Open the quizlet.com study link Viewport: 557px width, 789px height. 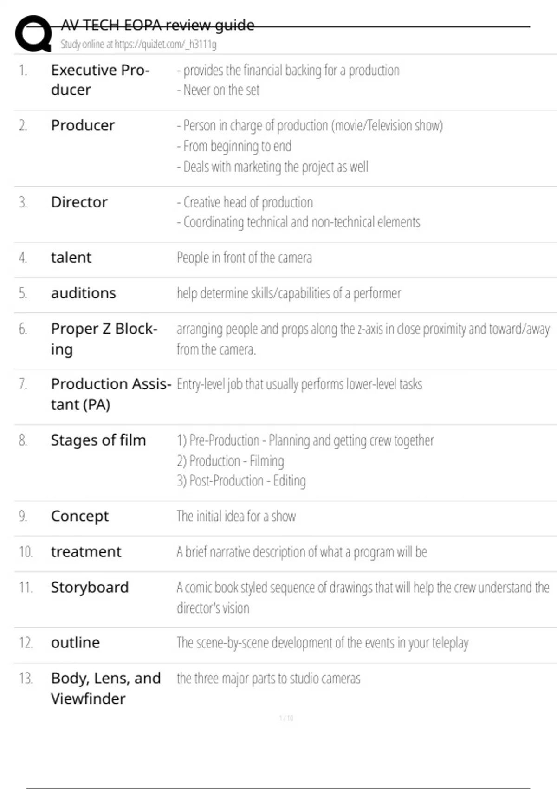pyautogui.click(x=138, y=44)
